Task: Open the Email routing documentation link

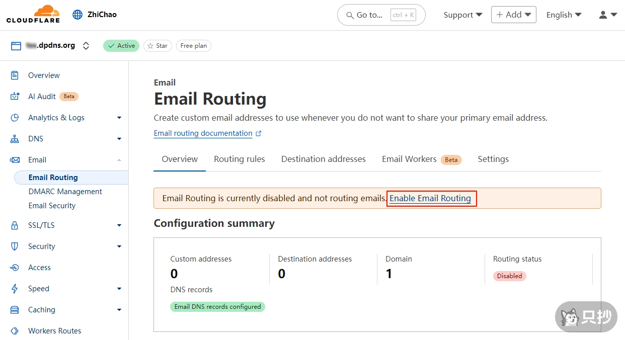Action: 203,133
